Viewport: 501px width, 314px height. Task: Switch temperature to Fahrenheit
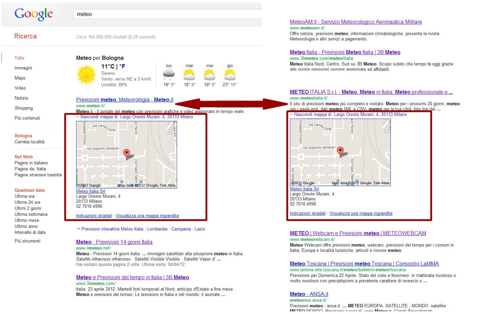click(122, 66)
